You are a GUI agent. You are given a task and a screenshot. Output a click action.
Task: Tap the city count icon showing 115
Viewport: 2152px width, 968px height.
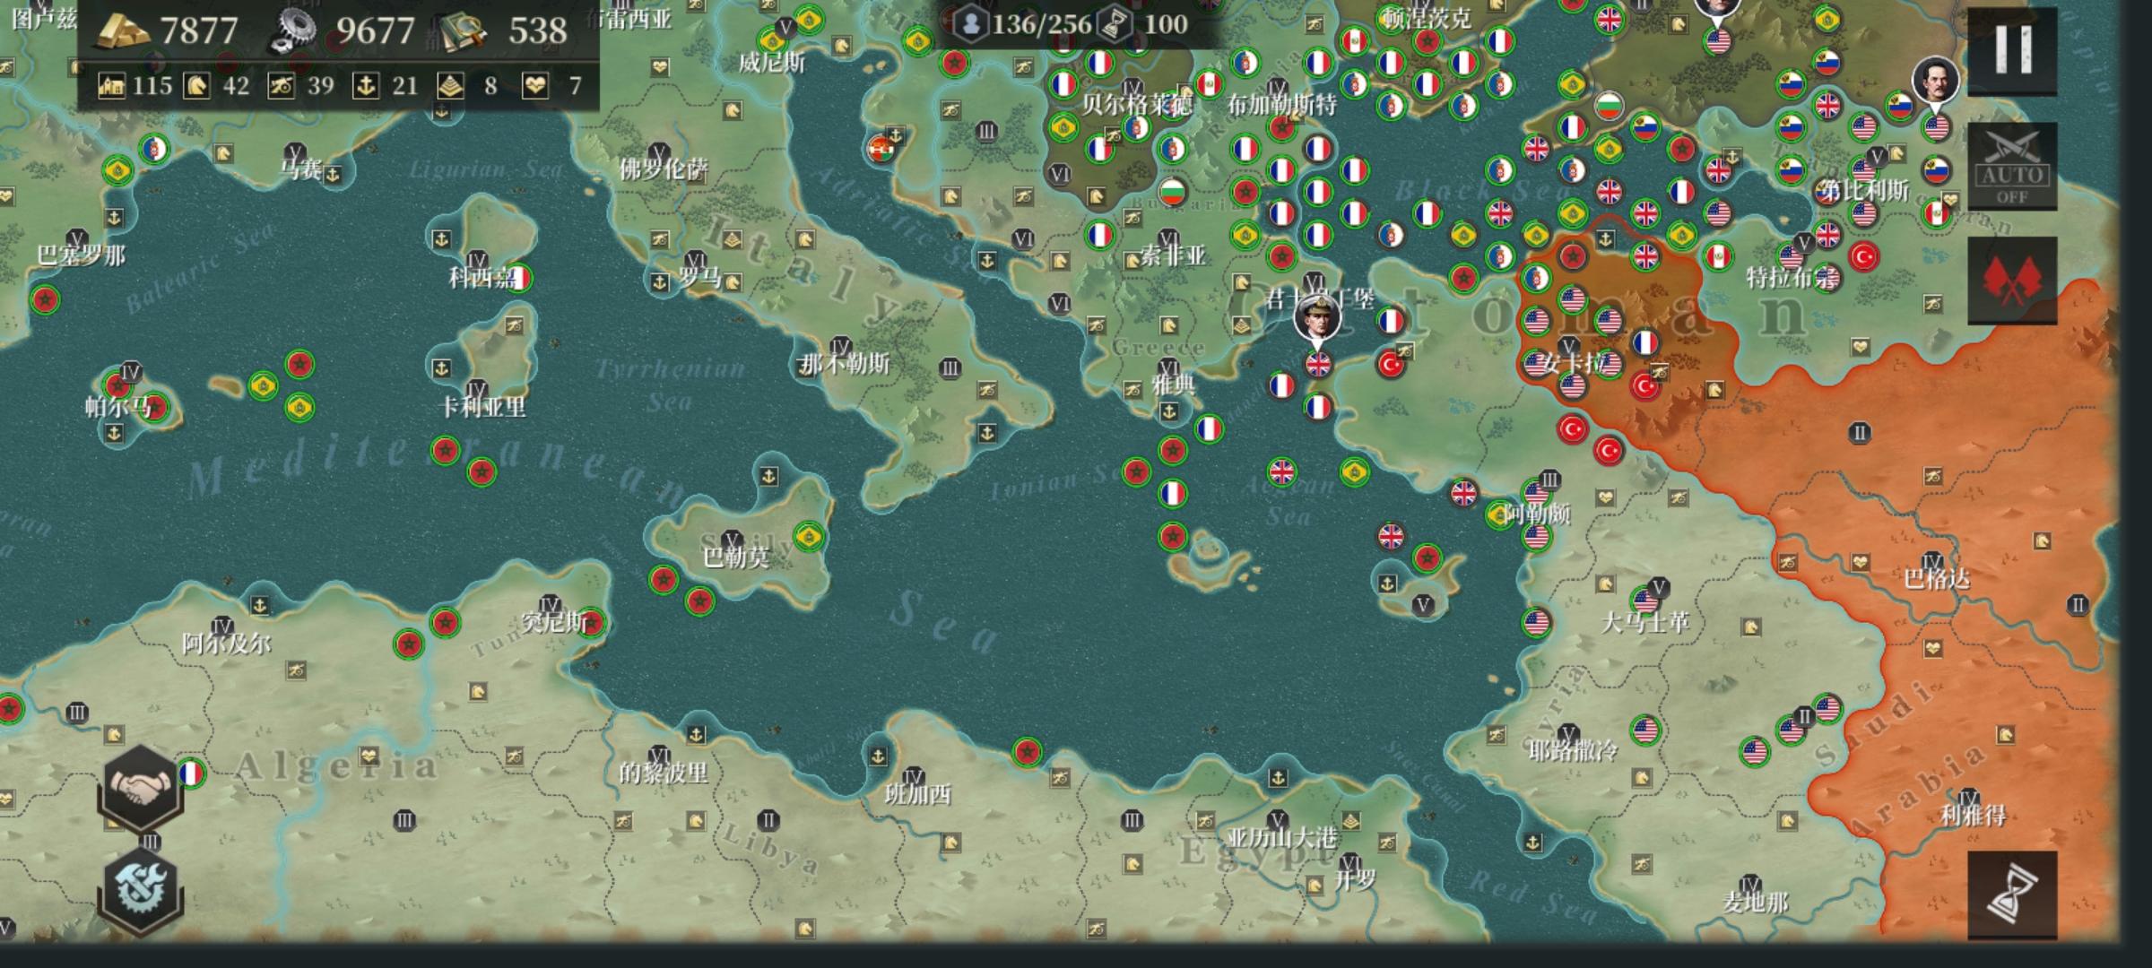point(111,86)
